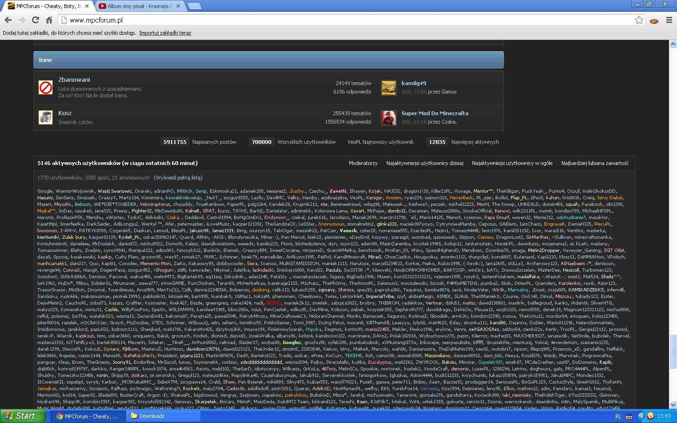The height and width of the screenshot is (423, 677).
Task: Click newest user VeoPL link
Action: pyautogui.click(x=354, y=141)
